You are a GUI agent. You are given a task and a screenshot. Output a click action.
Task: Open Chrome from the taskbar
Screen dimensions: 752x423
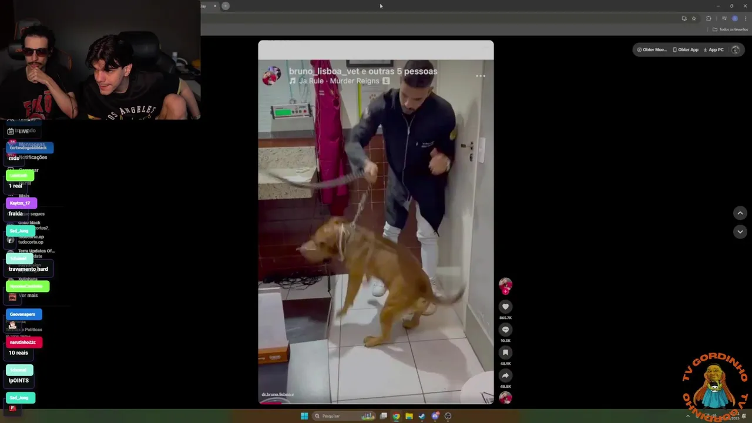[x=397, y=416]
